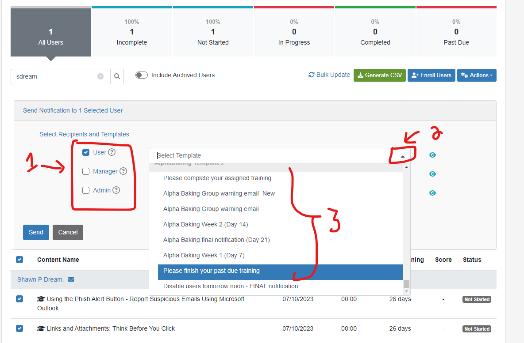Click the Send button
Viewport: 524px width, 343px height.
[x=36, y=232]
